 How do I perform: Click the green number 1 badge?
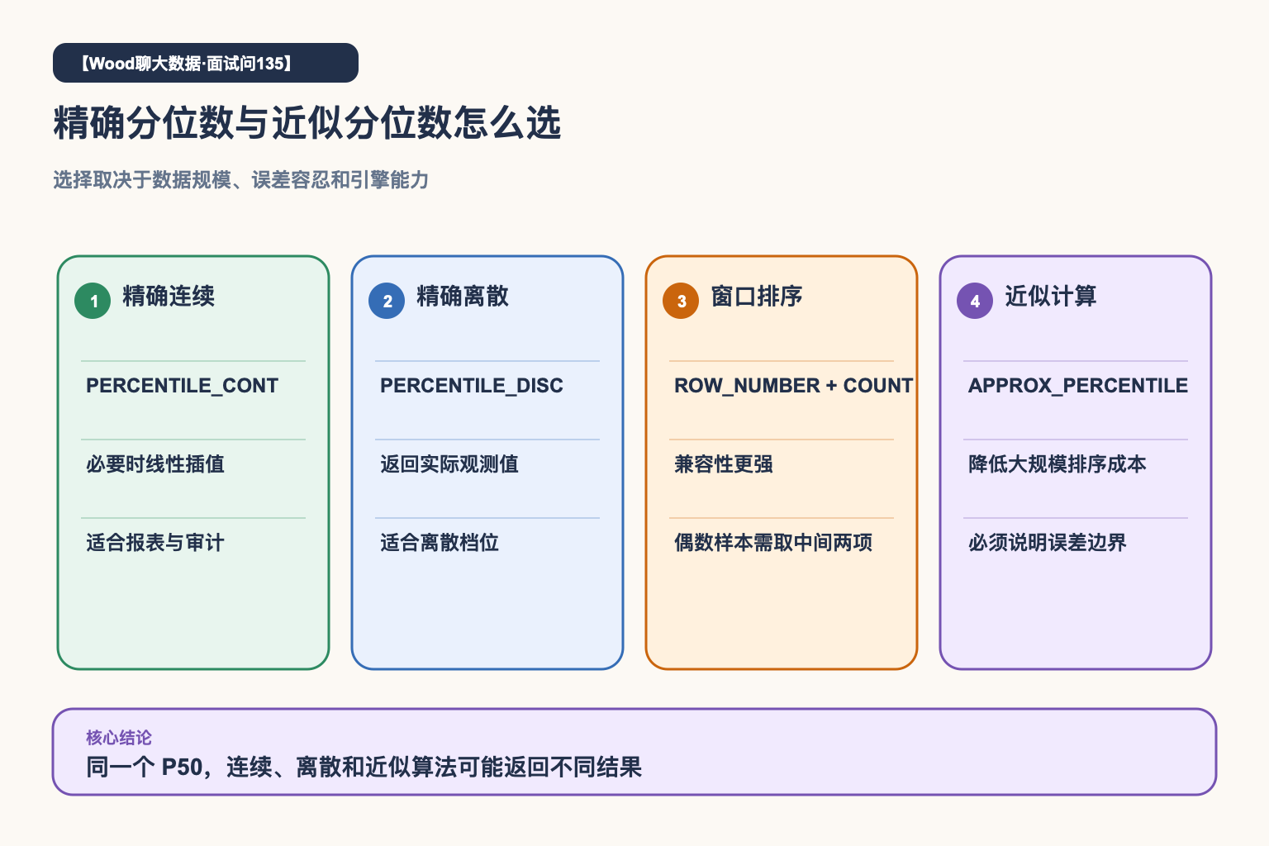93,301
